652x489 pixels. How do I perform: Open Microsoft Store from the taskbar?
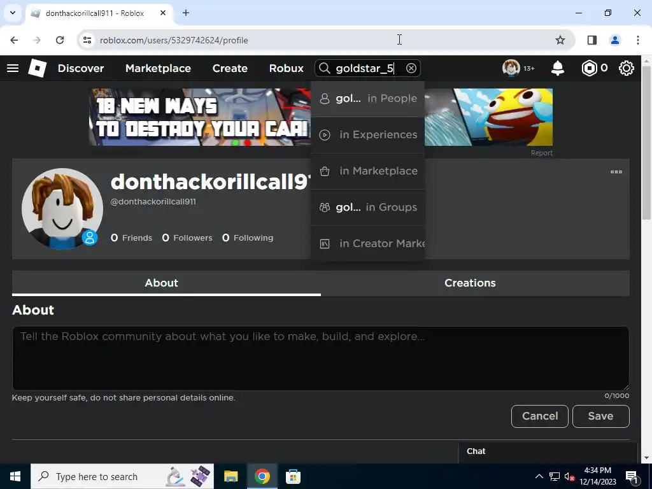pyautogui.click(x=293, y=476)
